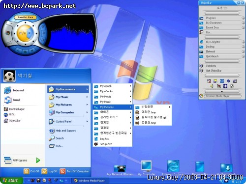The width and height of the screenshot is (246, 184).
Task: Click Windows Media Player button in ObjectBar
Action: (222, 96)
